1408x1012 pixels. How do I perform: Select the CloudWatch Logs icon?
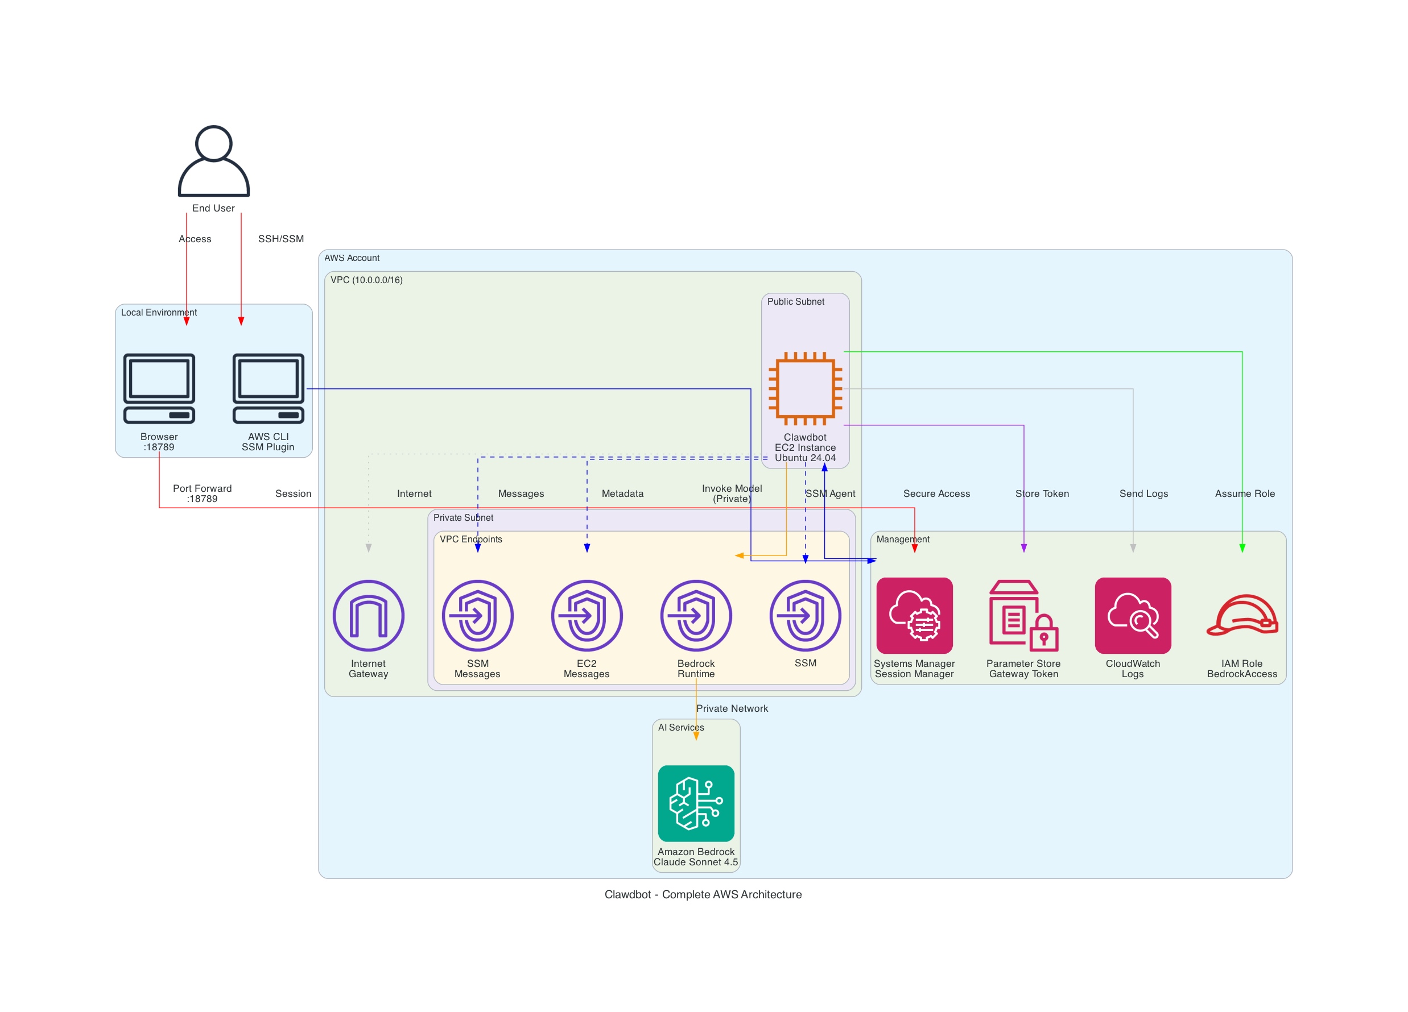coord(1133,616)
